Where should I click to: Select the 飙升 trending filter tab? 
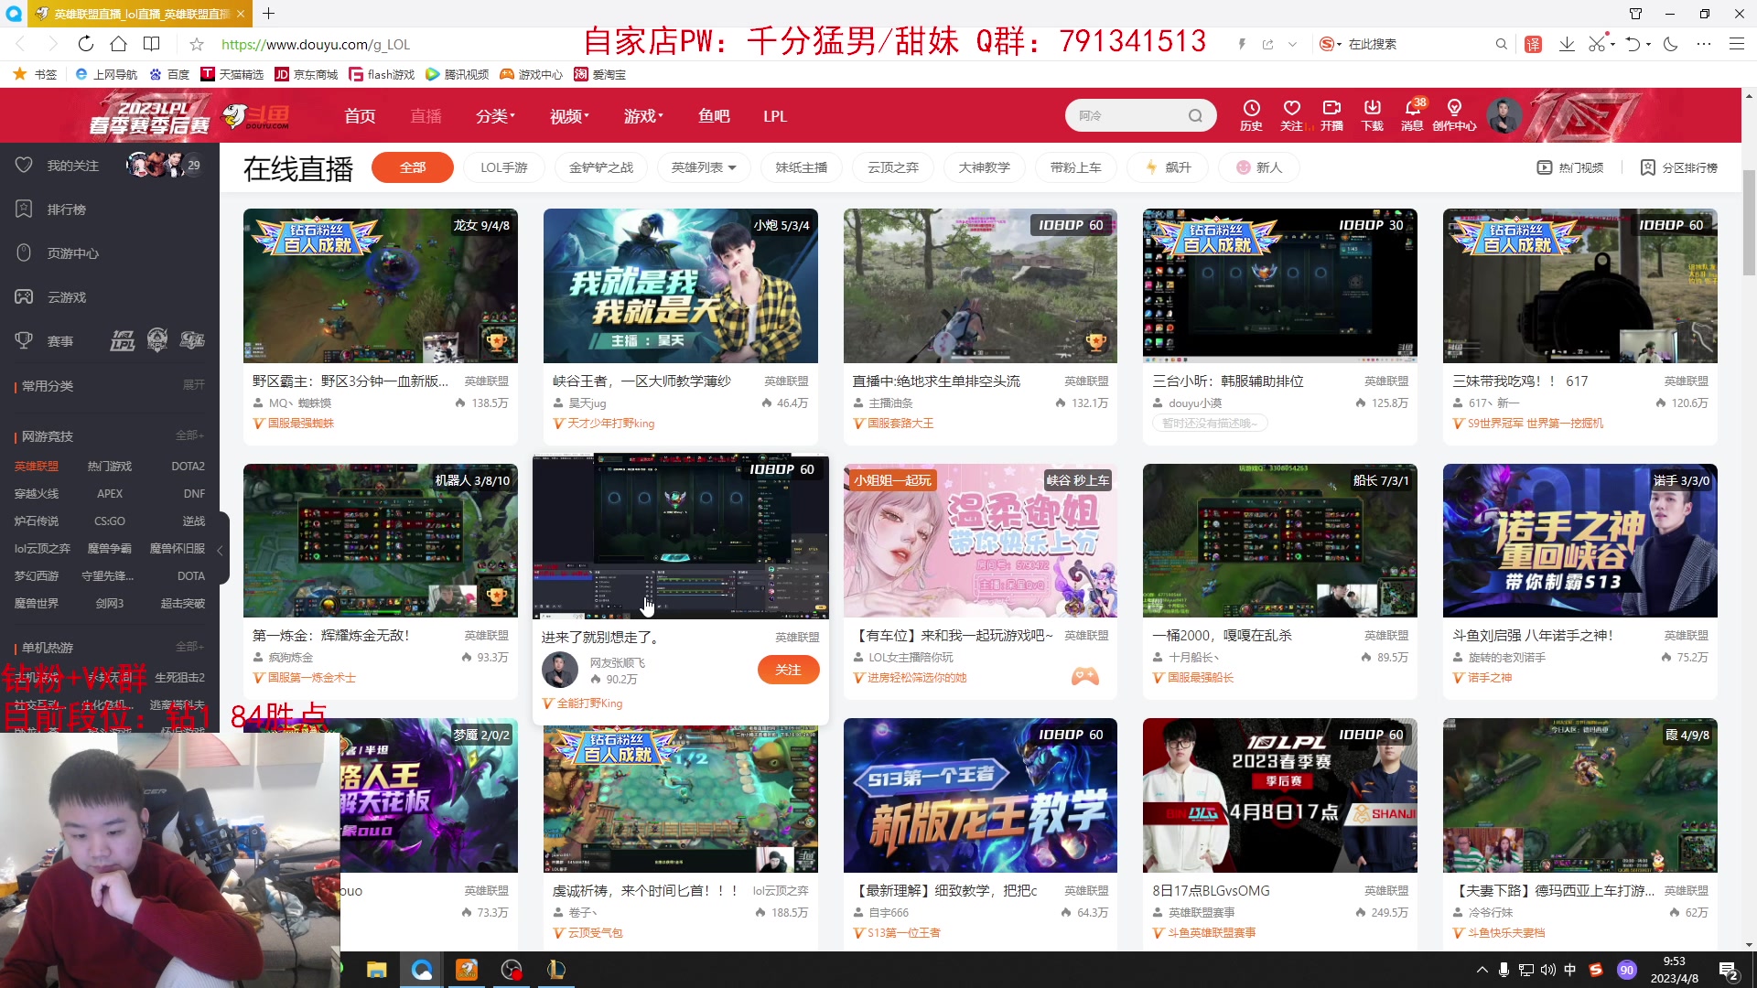pos(1168,167)
